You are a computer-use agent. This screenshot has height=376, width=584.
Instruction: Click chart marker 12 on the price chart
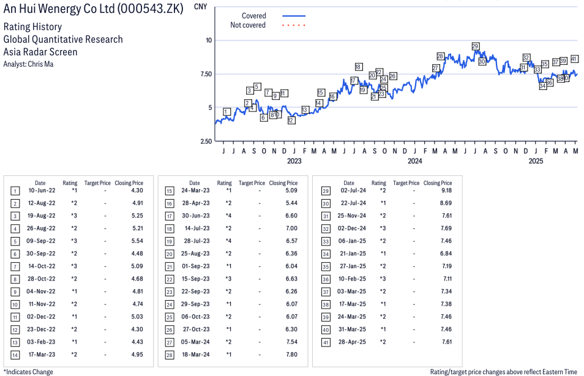[x=291, y=121]
